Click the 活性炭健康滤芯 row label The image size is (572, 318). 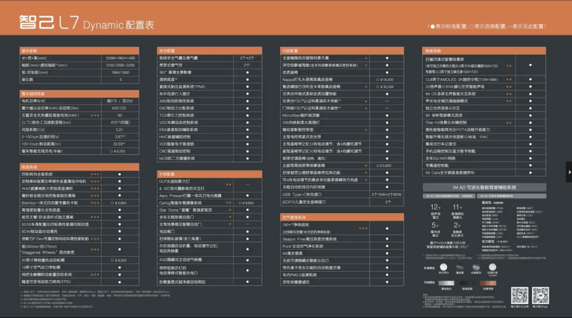click(x=296, y=282)
